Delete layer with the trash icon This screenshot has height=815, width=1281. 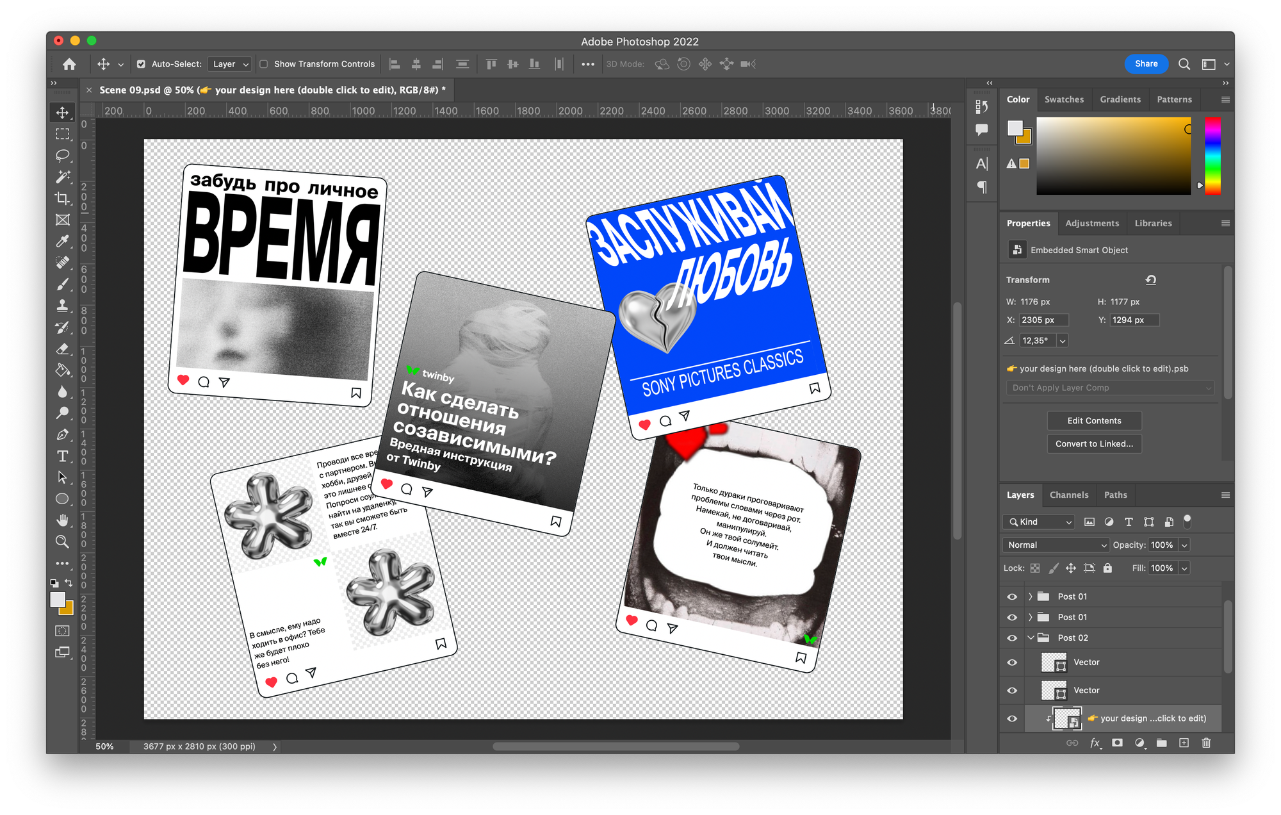[x=1206, y=743]
